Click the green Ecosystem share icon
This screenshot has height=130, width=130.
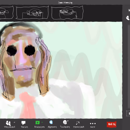[x=37, y=122]
